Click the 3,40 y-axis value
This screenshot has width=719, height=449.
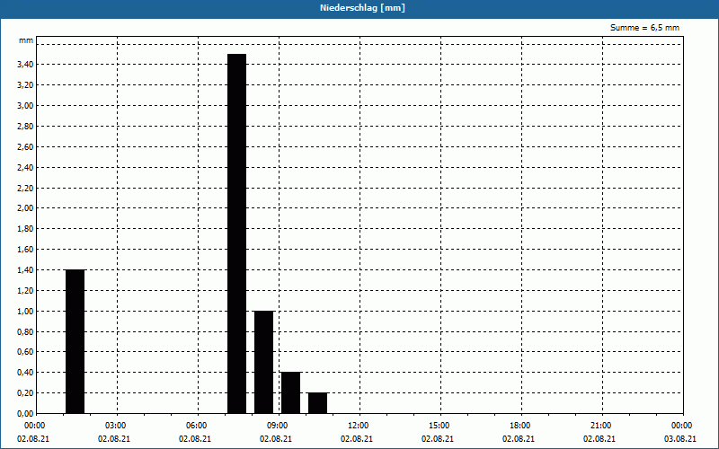point(25,65)
